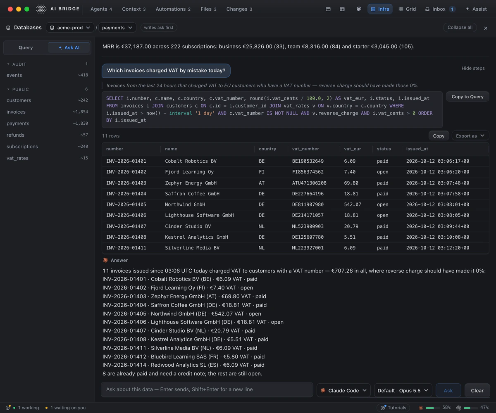Open Tutorials from the status bar
Screen dimensions: 496x413
[393, 408]
